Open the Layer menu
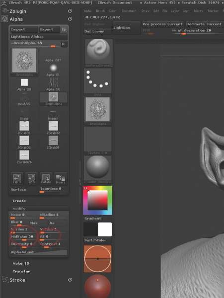 tap(175, 11)
